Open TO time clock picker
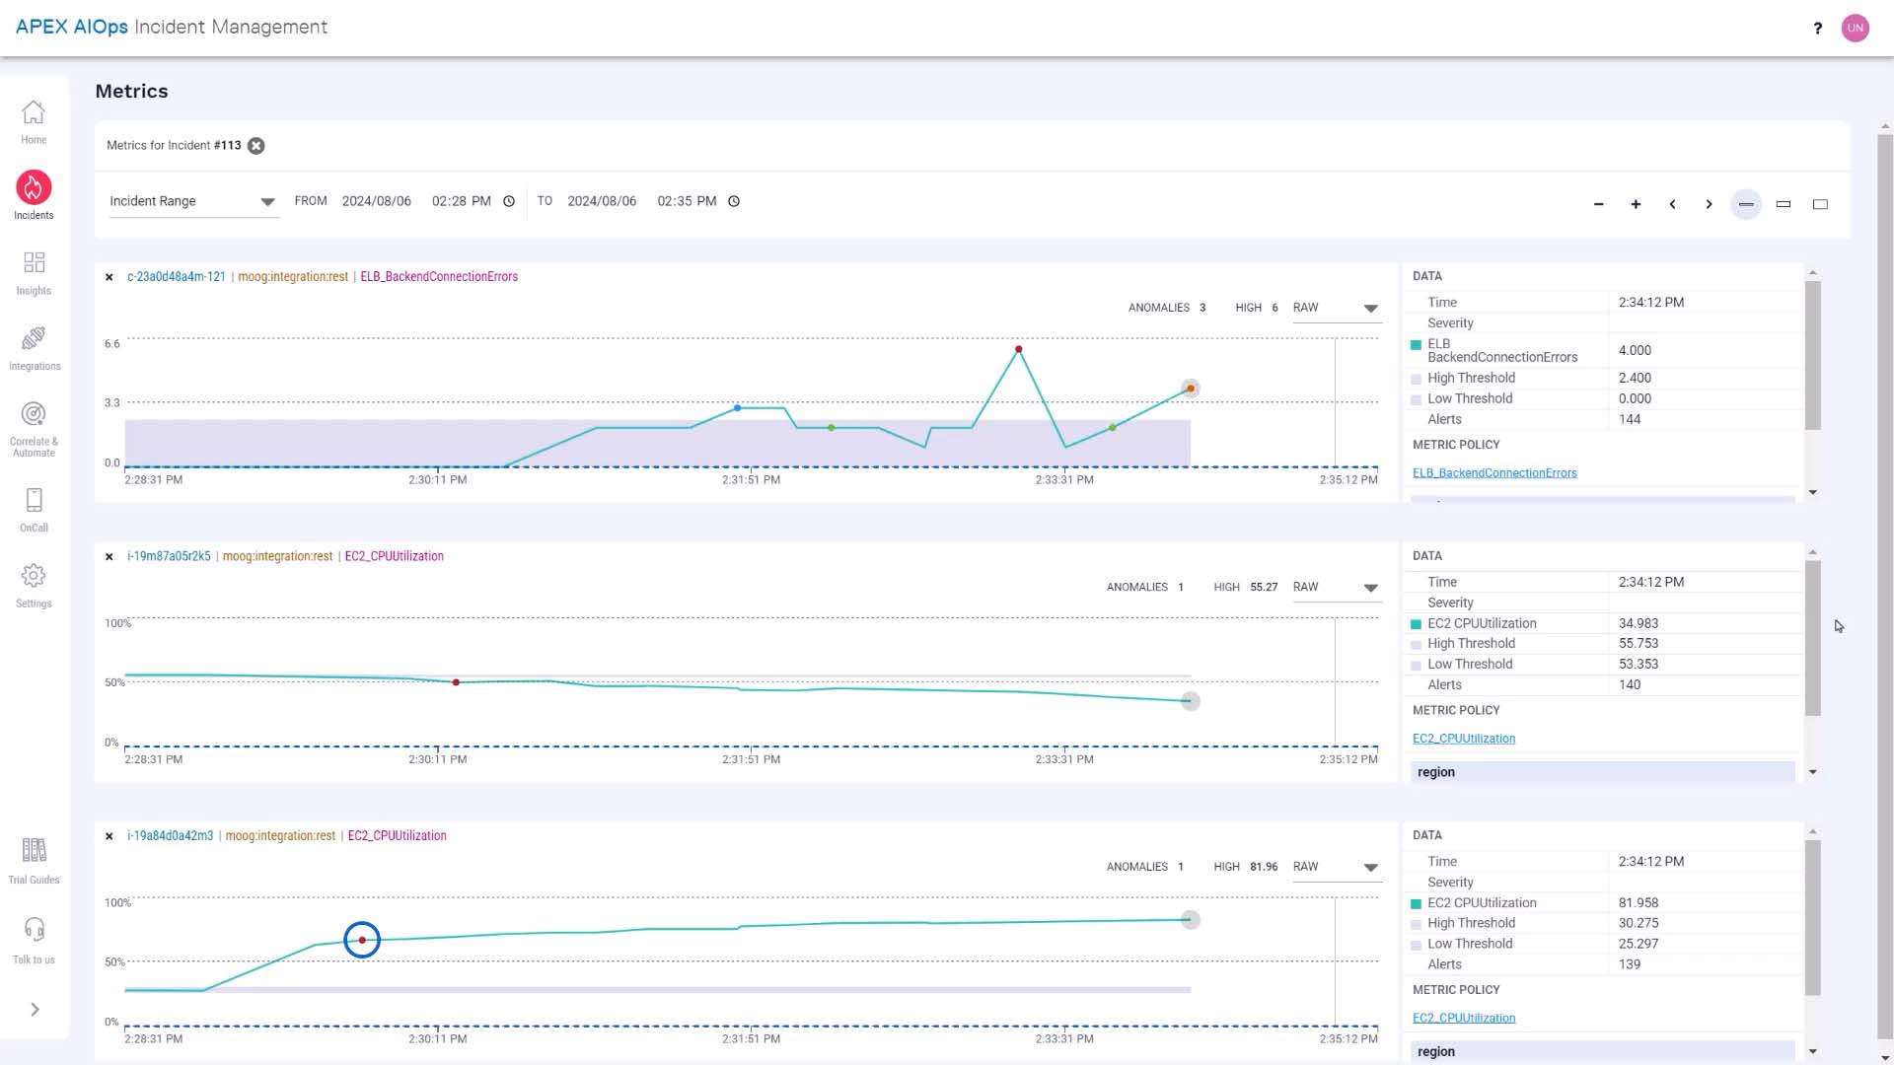This screenshot has width=1894, height=1065. pos(734,201)
